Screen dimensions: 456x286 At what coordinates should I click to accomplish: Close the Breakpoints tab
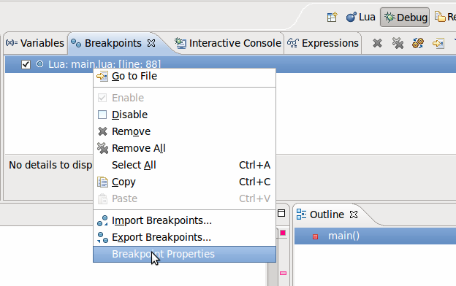pyautogui.click(x=151, y=43)
